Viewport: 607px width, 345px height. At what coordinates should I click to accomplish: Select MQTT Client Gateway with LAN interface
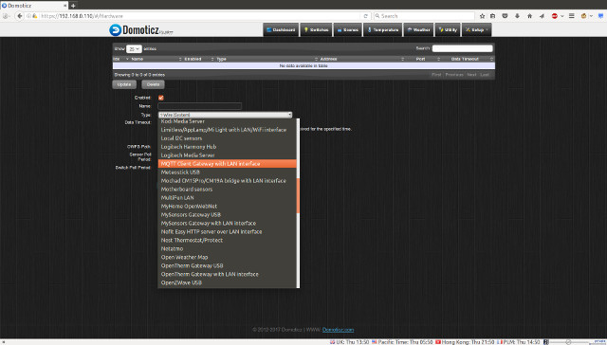[228, 164]
